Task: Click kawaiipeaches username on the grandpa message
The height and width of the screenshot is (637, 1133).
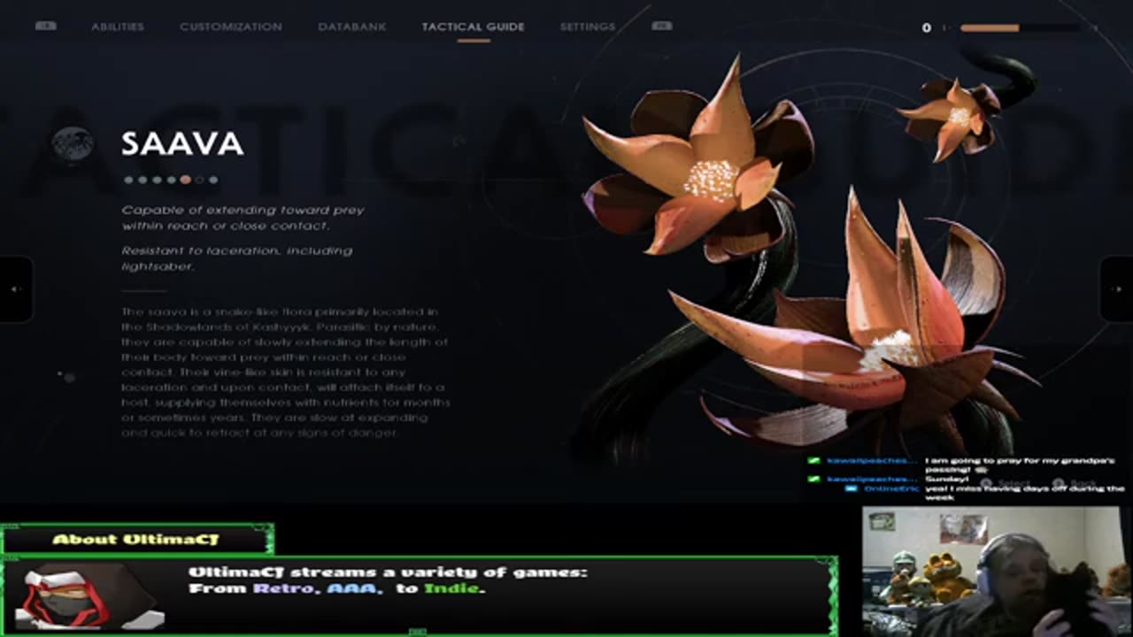Action: (871, 461)
